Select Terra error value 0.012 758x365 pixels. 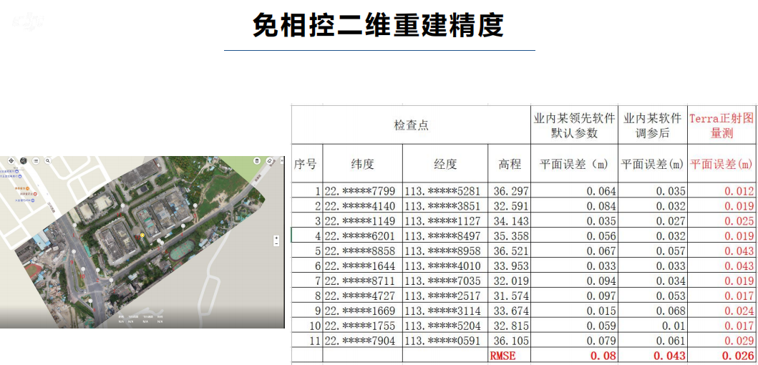(x=723, y=190)
